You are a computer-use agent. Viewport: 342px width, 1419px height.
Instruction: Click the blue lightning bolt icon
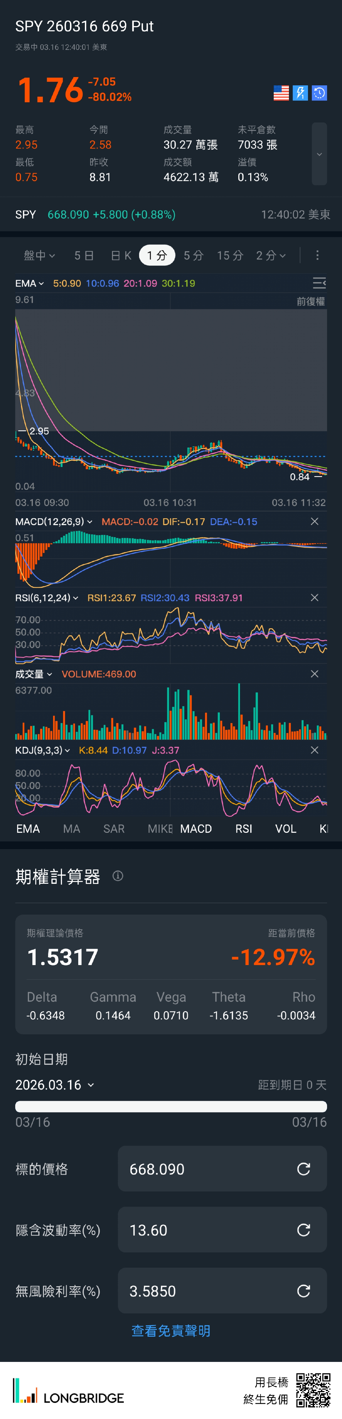[x=300, y=93]
